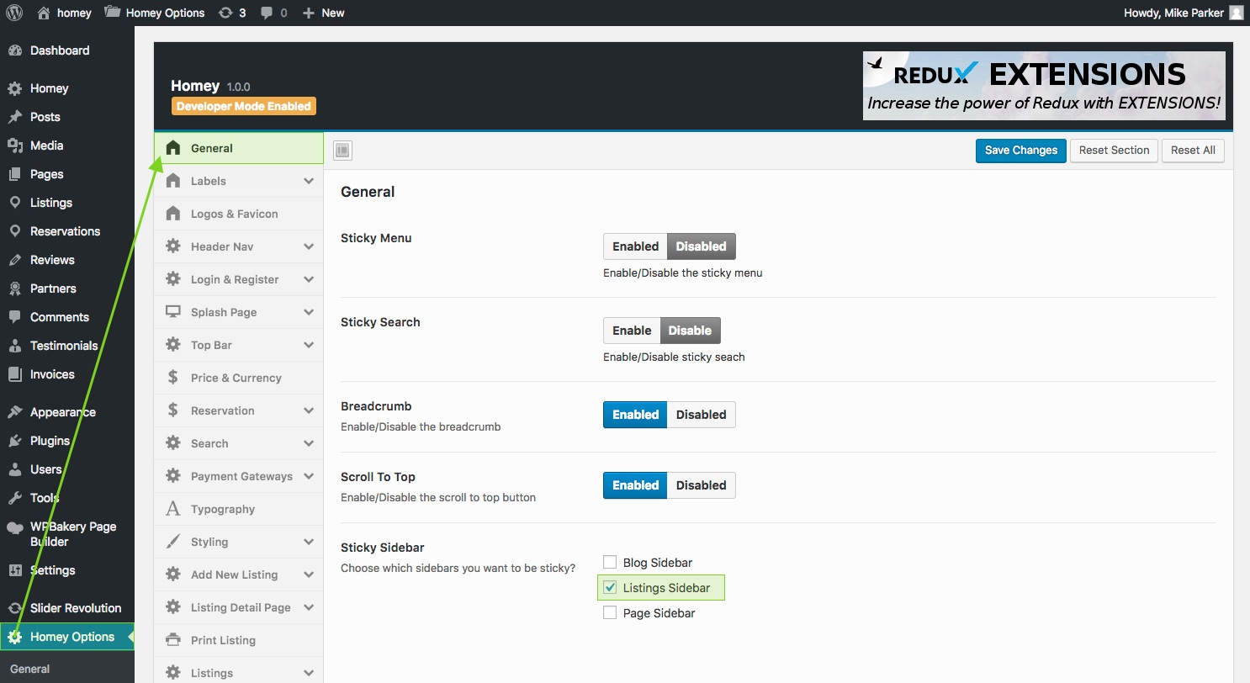This screenshot has width=1250, height=683.
Task: Click the Partners award icon
Action: coord(14,289)
